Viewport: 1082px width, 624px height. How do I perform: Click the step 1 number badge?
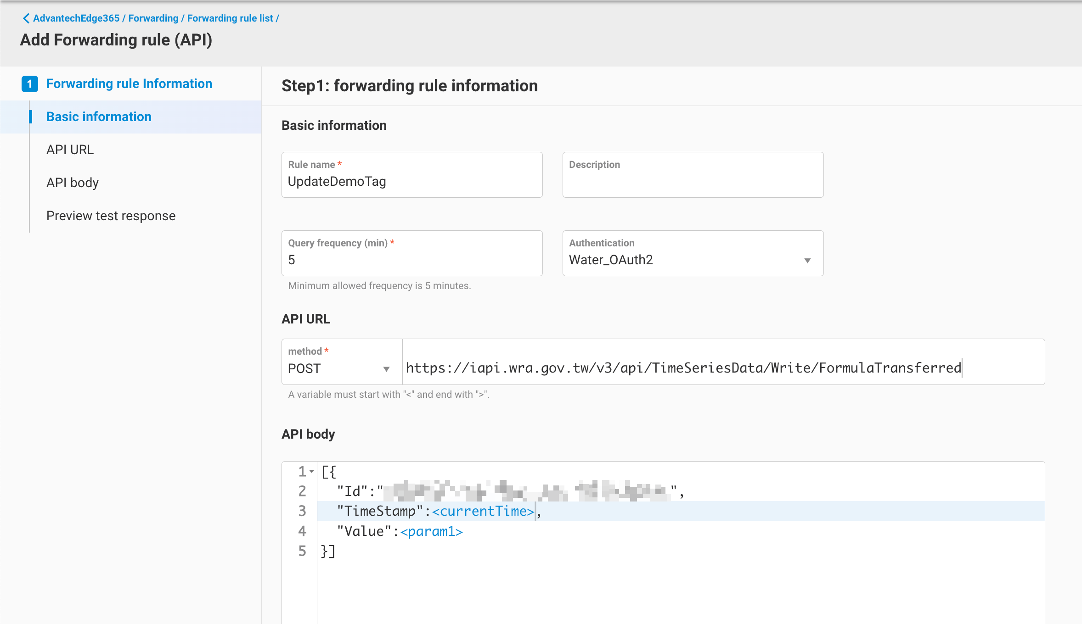pos(30,84)
